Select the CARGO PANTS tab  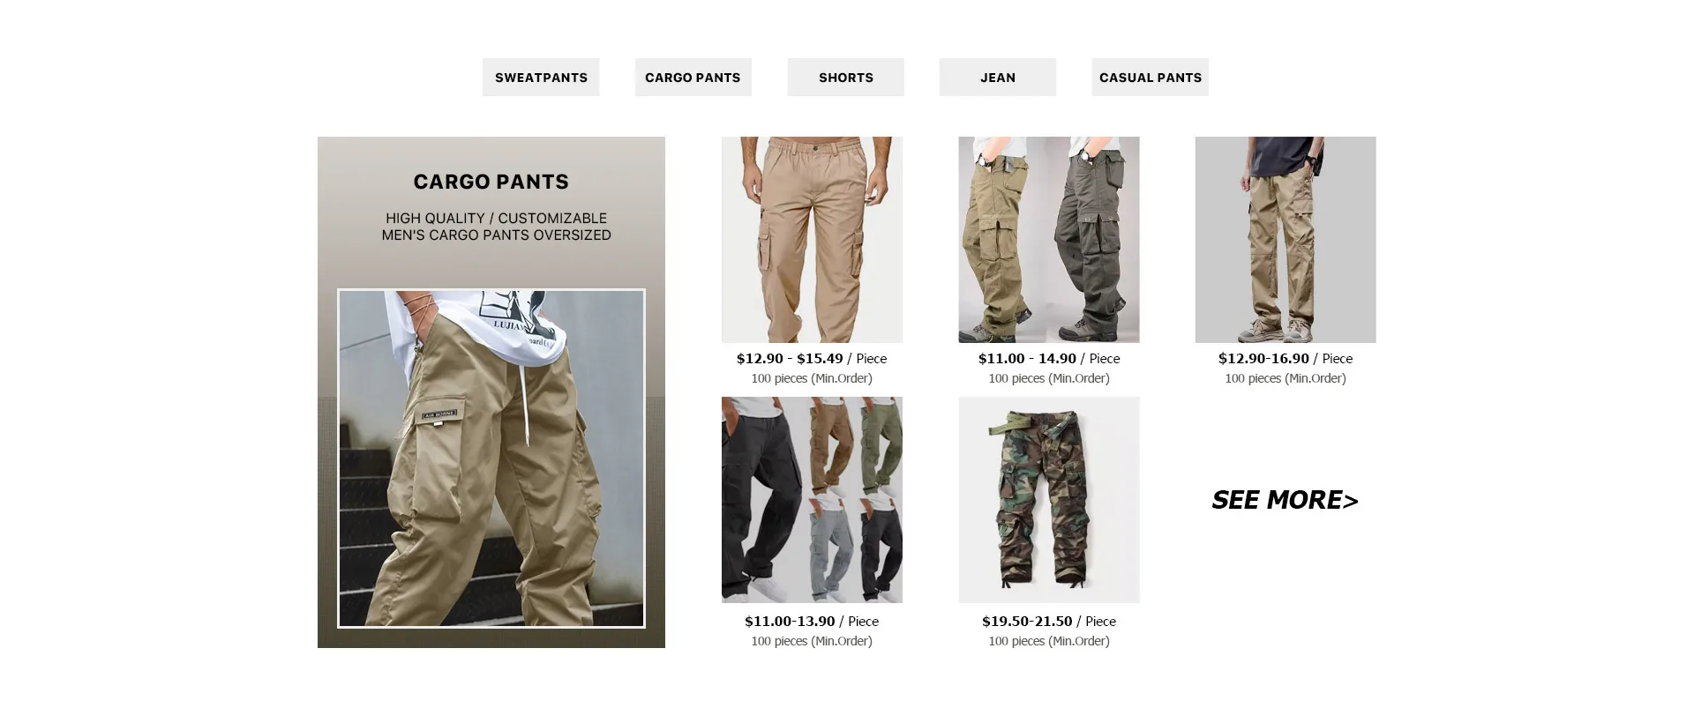click(x=693, y=78)
